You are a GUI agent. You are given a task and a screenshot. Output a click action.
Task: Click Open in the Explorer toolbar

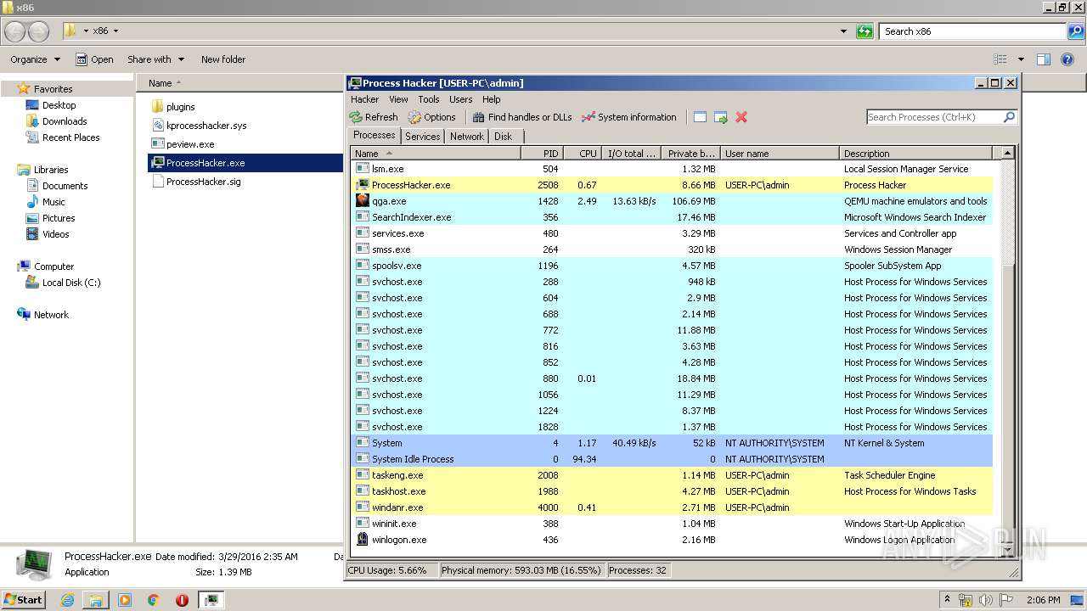click(94, 59)
